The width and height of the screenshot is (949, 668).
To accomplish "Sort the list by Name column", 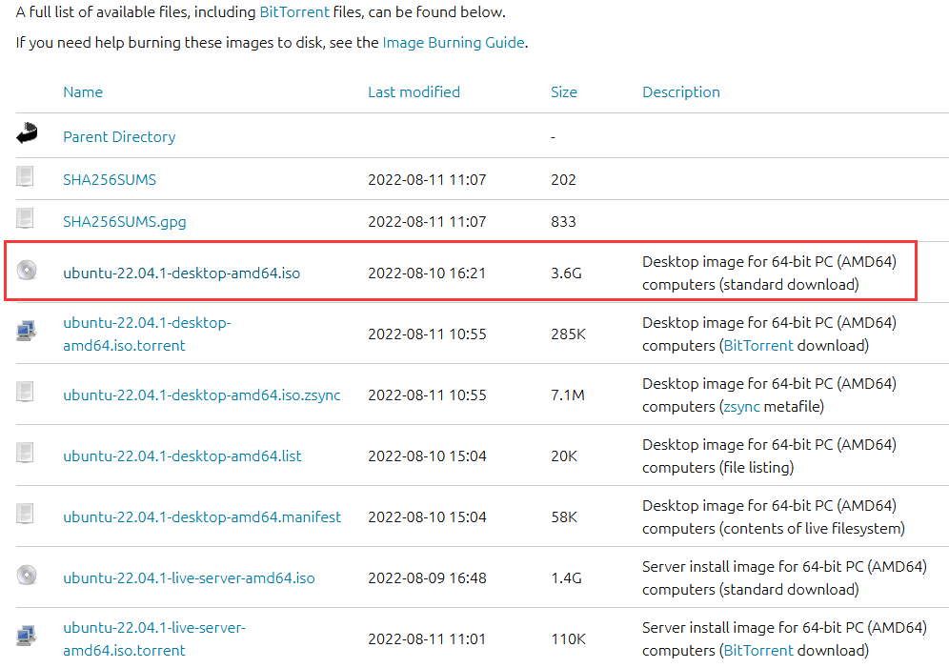I will pos(83,92).
